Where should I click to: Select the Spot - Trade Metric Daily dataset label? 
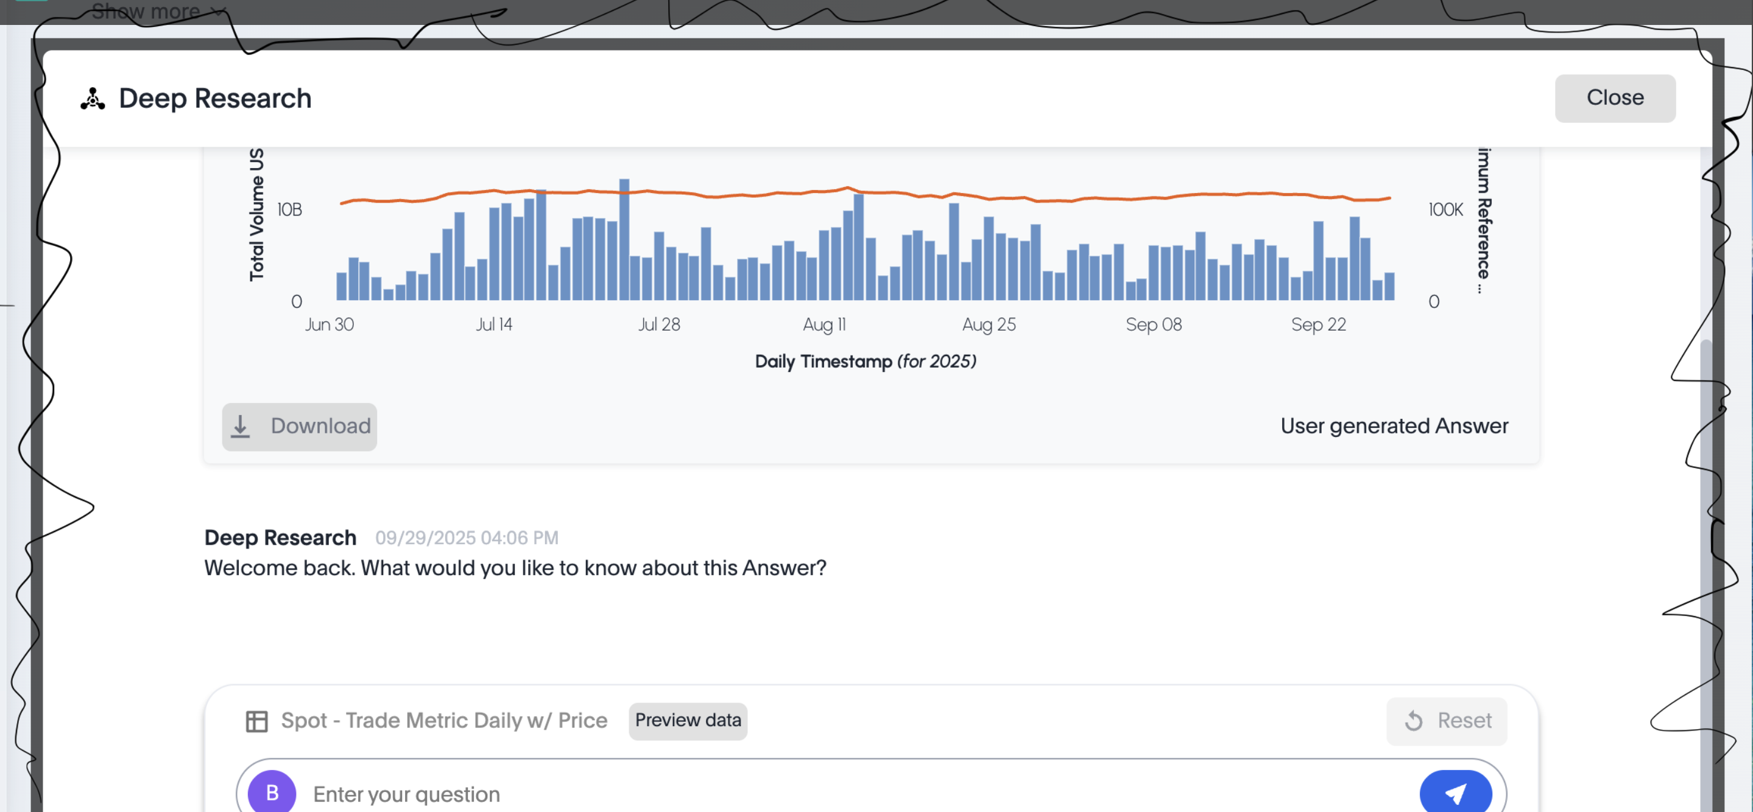click(x=443, y=720)
